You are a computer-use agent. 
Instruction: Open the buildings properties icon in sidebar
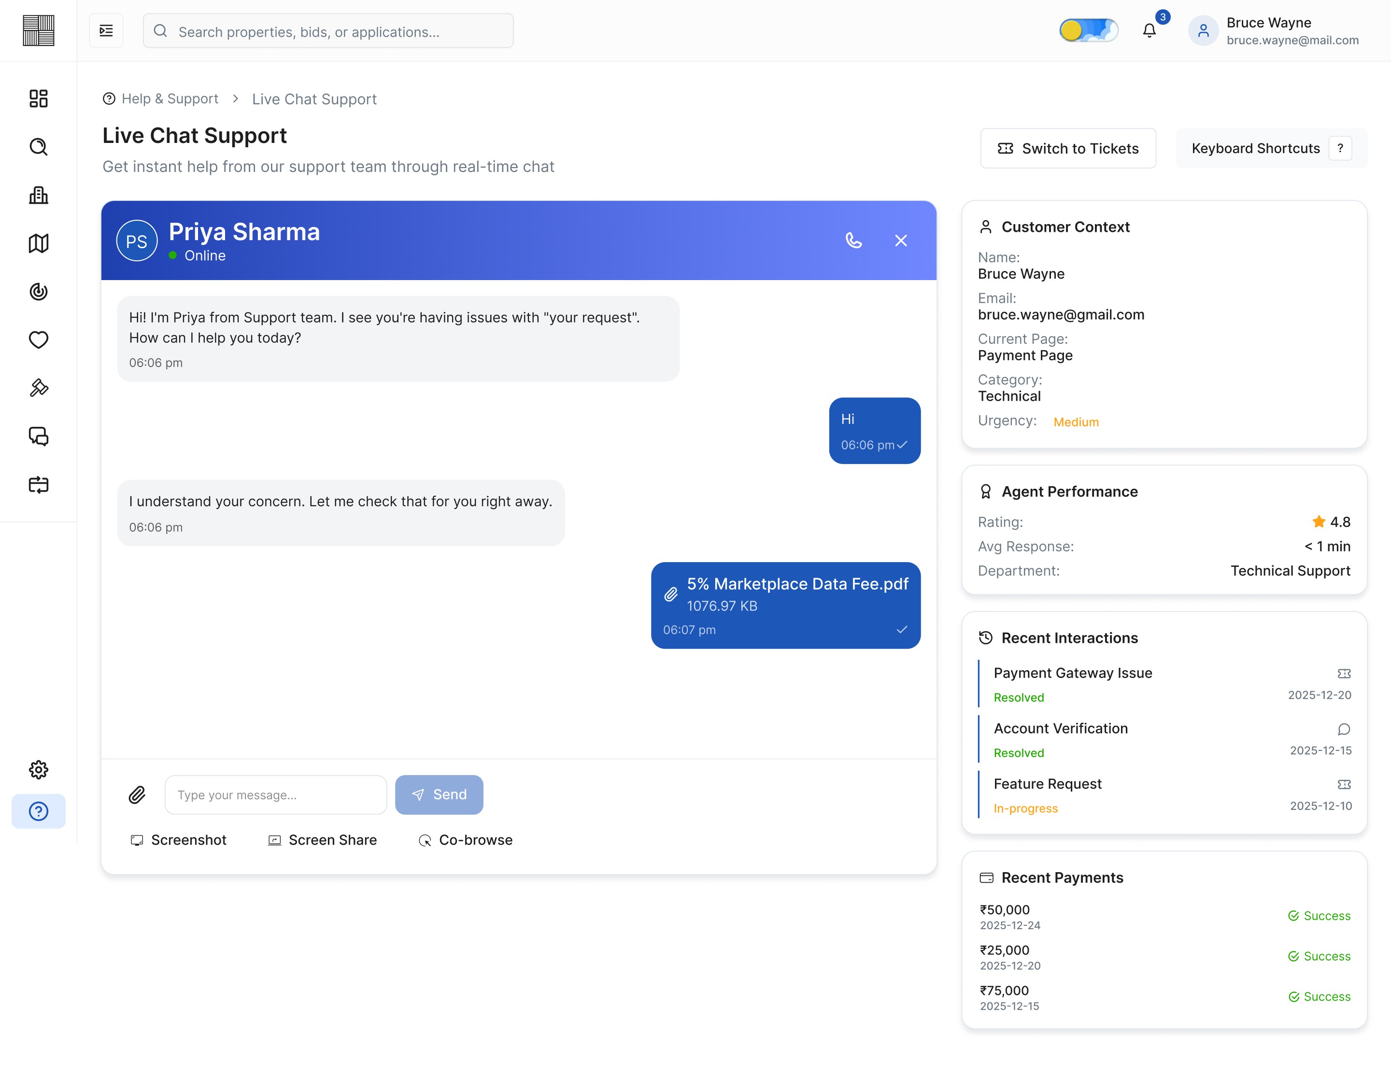[x=38, y=195]
